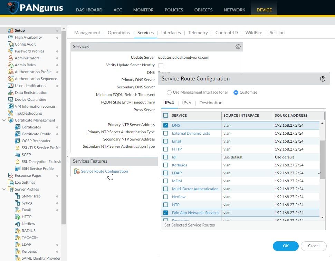Click the Data Redistribution icon

10,93
